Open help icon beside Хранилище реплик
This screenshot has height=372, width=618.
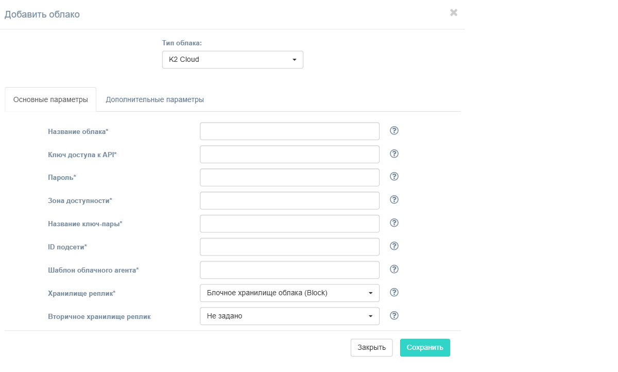click(394, 292)
